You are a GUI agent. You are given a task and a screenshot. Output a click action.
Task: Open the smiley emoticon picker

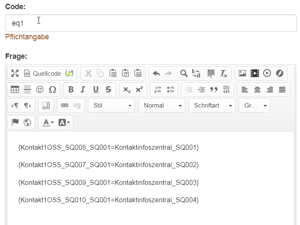[40, 89]
